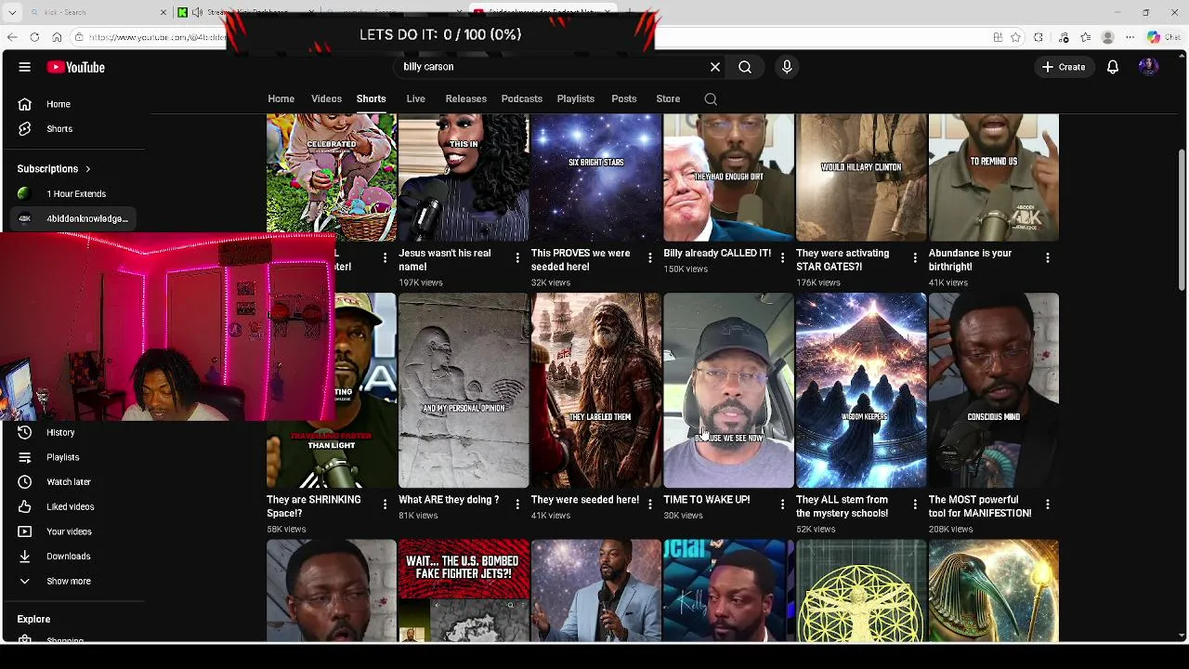Open the channel Playlists tab

pos(575,98)
